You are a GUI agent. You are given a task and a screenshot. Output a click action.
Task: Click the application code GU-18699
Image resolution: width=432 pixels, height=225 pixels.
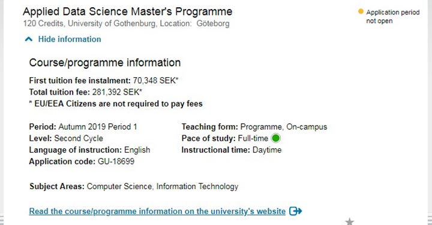[x=116, y=161]
